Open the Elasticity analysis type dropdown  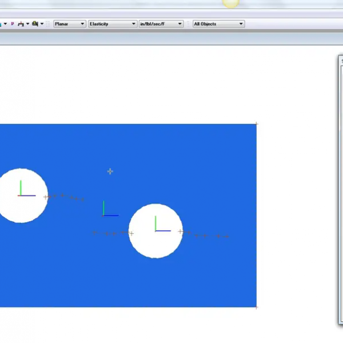[113, 24]
